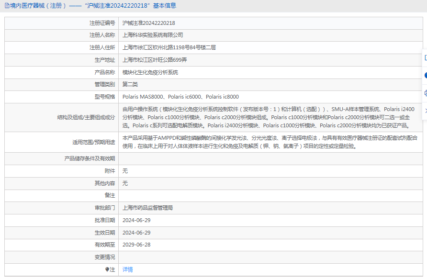
Task: Click the document icon beside the page title
Action: coord(7,6)
